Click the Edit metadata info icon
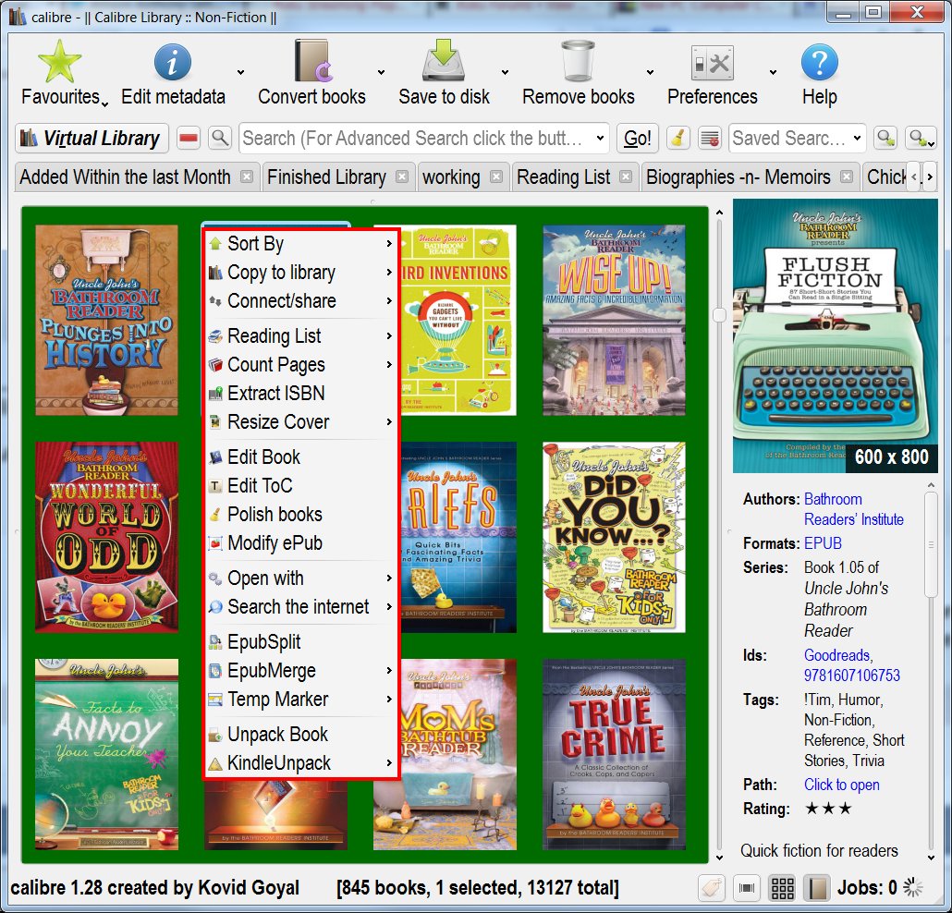 pos(173,61)
